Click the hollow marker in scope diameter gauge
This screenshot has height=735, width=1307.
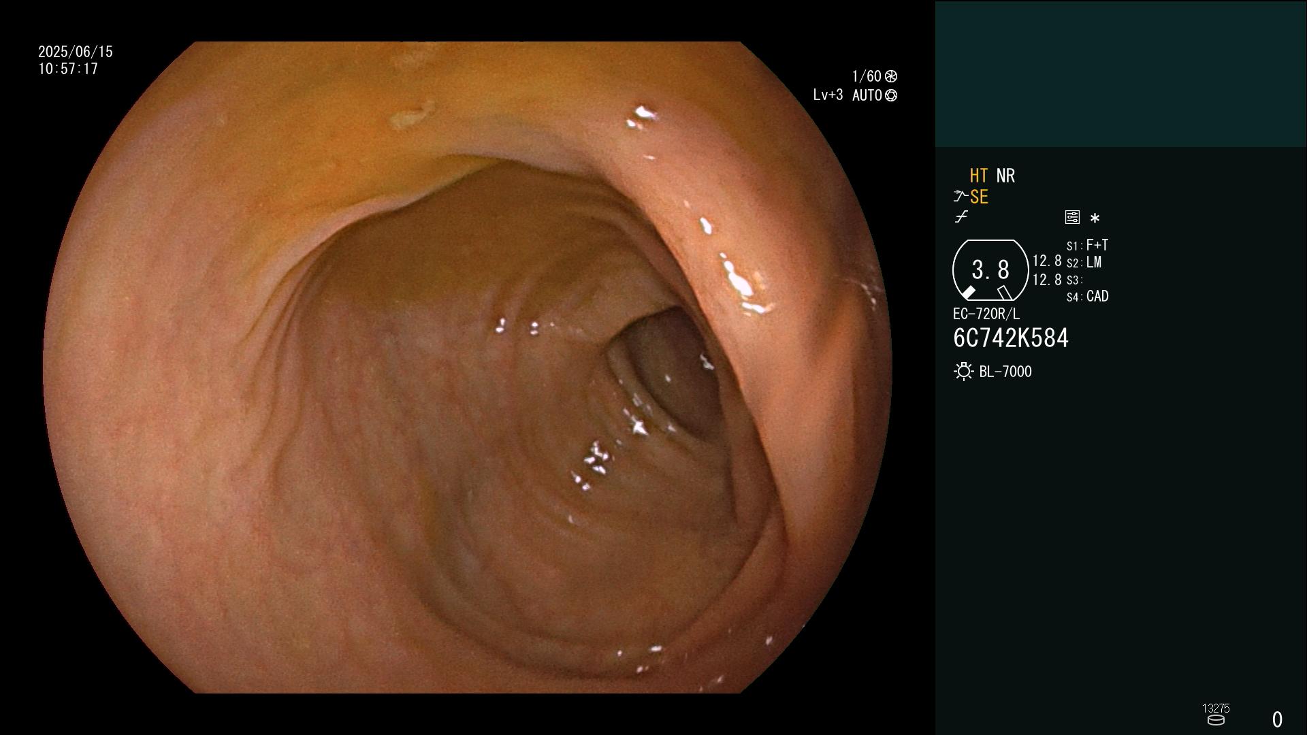click(x=1005, y=293)
